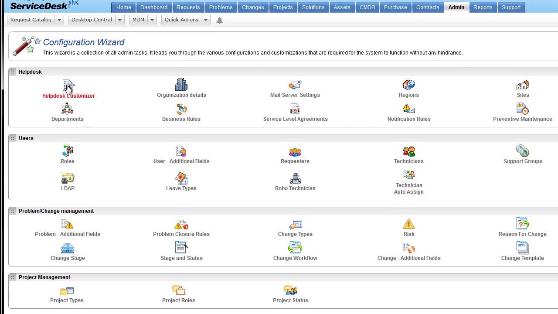Open the Technicians icon
This screenshot has width=558, height=314.
click(409, 151)
